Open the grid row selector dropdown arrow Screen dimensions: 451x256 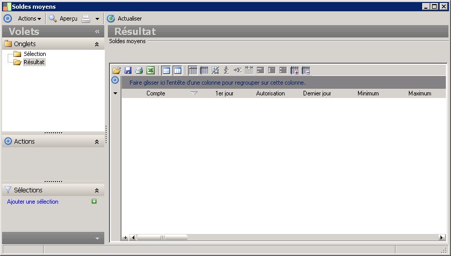[x=116, y=93]
